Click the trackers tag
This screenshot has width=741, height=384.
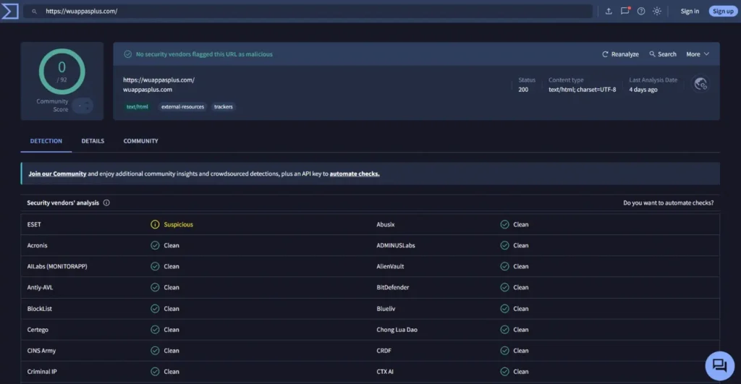223,107
